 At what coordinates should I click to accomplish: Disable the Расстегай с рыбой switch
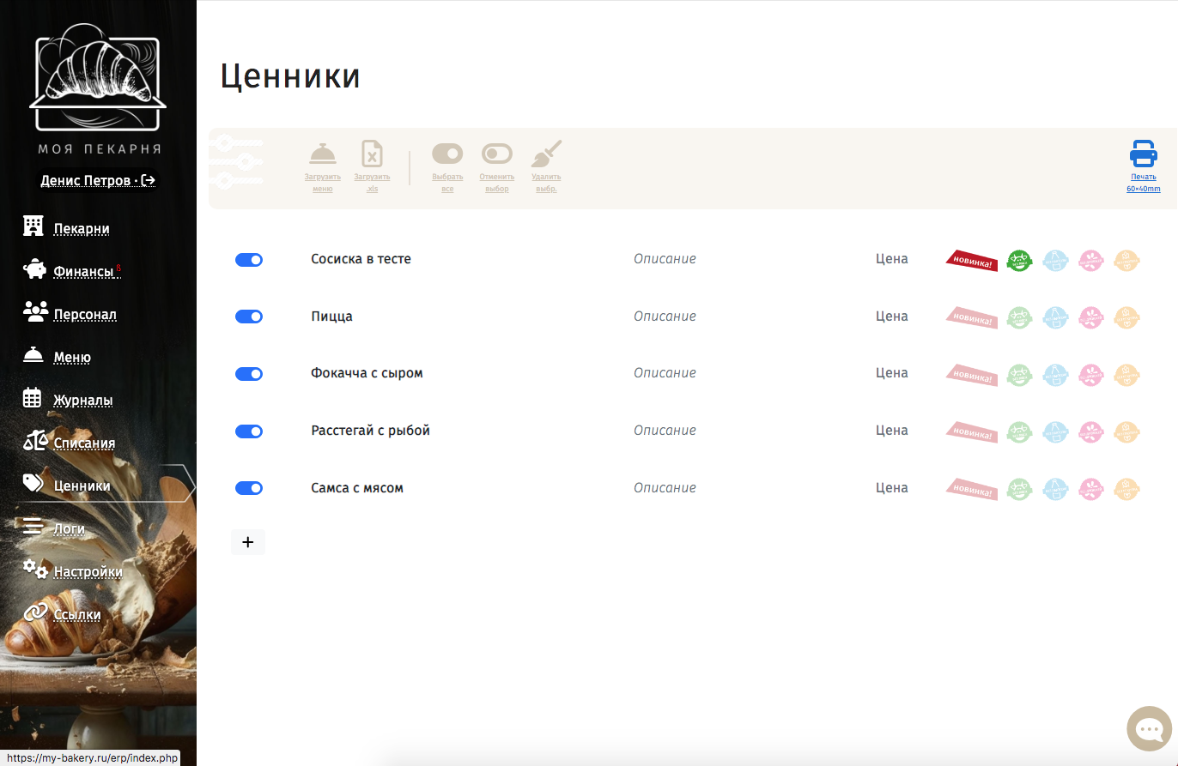[x=249, y=431]
